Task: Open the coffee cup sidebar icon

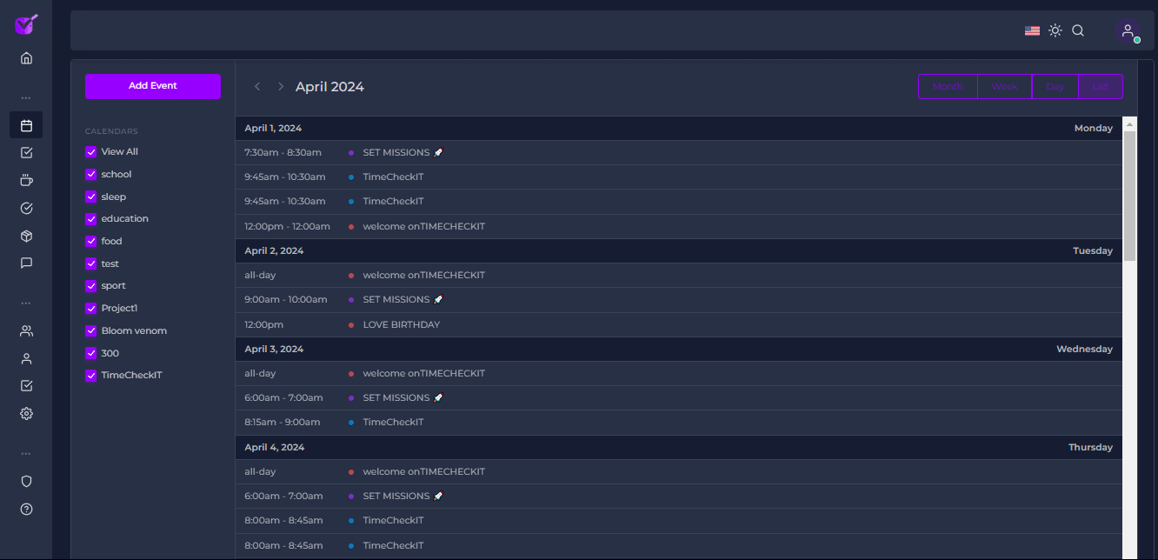Action: (26, 180)
